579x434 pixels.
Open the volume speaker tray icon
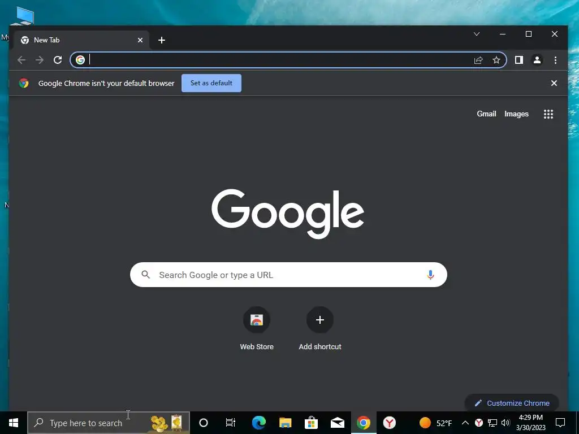point(505,423)
